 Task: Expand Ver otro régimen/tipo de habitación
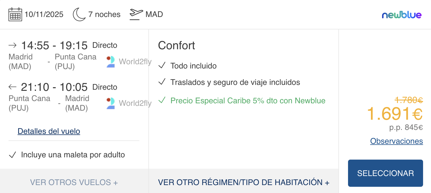point(244,182)
